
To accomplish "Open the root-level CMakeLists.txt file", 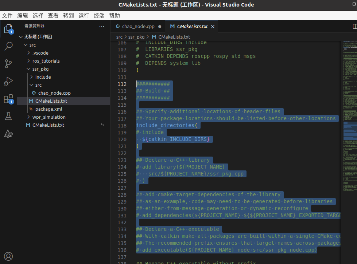I will coord(48,125).
